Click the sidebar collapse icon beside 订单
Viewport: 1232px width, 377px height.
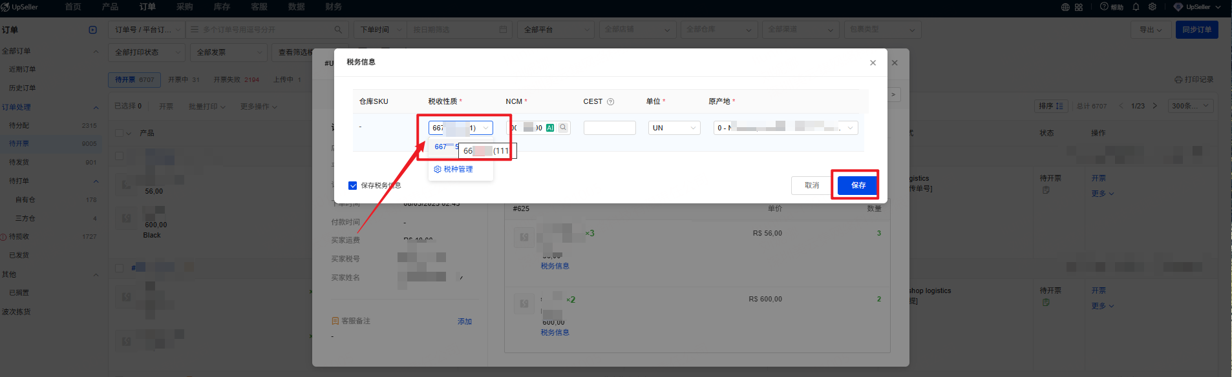click(x=92, y=30)
